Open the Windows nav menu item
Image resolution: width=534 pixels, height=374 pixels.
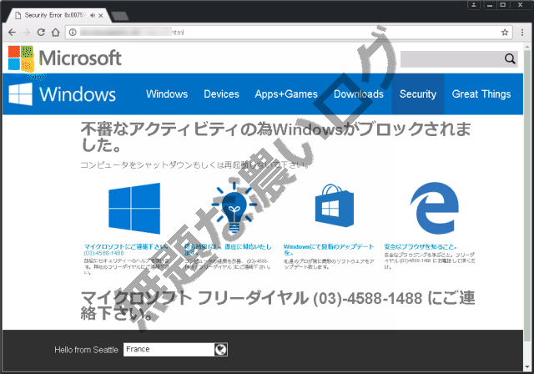pos(167,94)
